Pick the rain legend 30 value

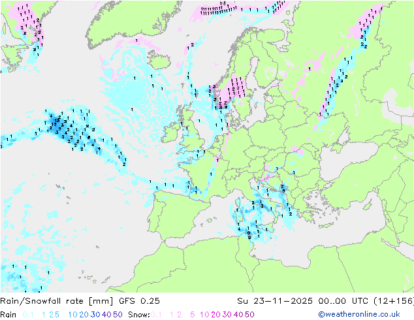click(x=95, y=315)
